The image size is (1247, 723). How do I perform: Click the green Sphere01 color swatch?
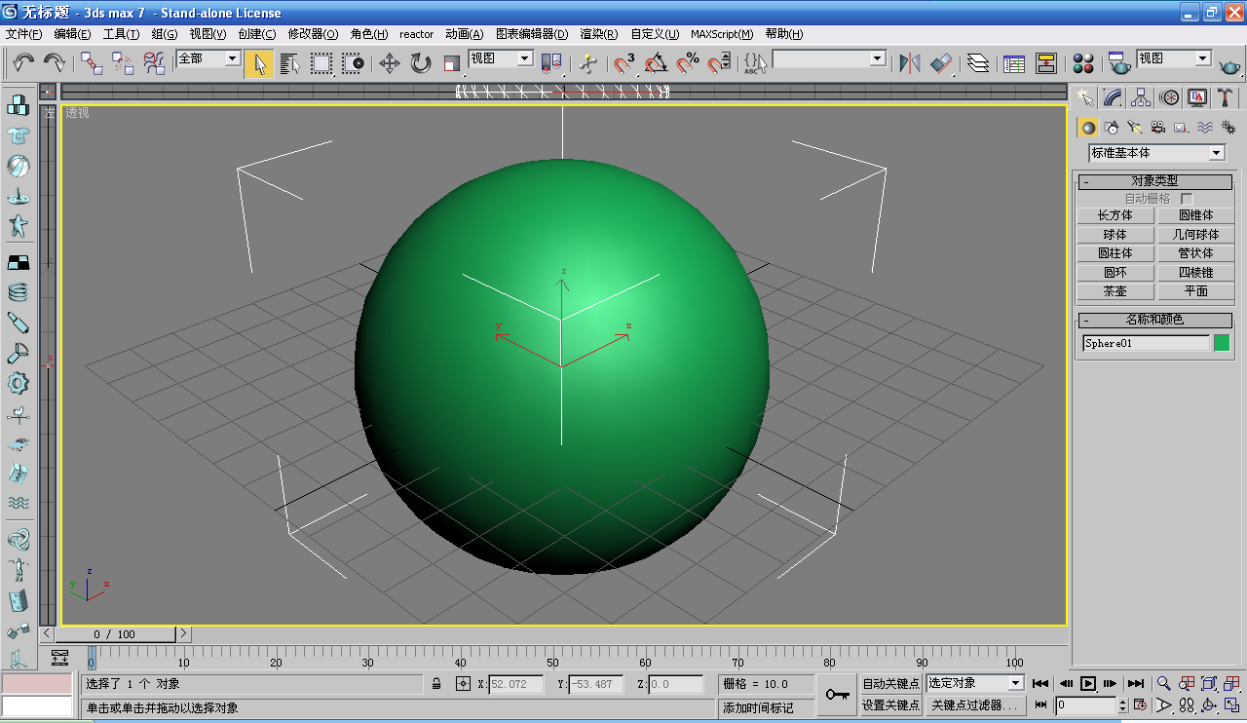coord(1222,343)
